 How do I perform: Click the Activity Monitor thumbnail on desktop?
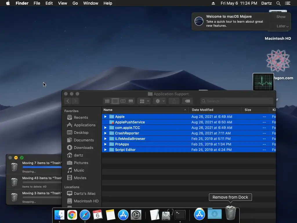263,82
